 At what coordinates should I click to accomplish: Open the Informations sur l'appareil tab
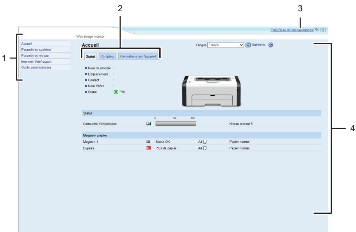(138, 56)
